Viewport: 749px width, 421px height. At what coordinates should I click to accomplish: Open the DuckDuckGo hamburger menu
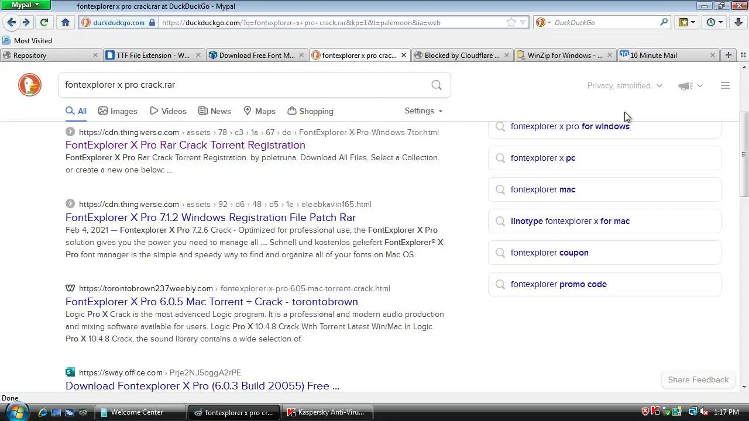coord(725,85)
